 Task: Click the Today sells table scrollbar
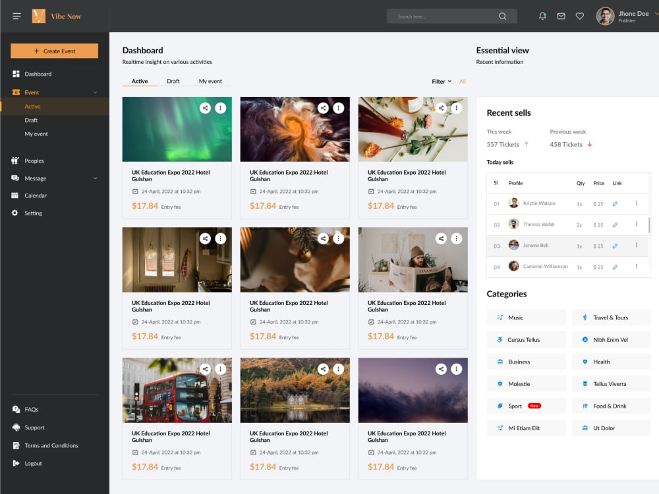pos(649,225)
